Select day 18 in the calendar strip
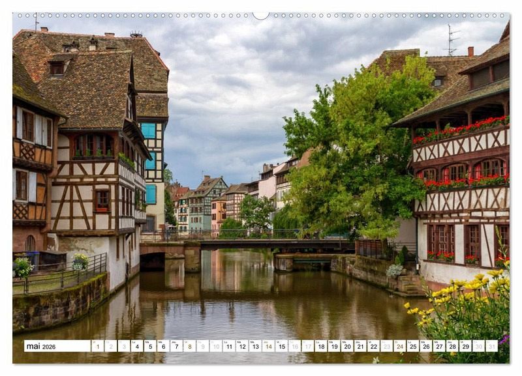 (321, 346)
